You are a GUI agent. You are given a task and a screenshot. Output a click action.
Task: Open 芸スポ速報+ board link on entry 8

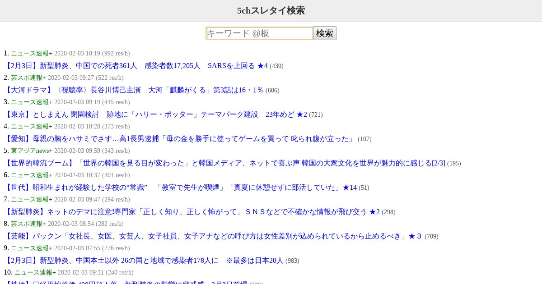click(28, 224)
